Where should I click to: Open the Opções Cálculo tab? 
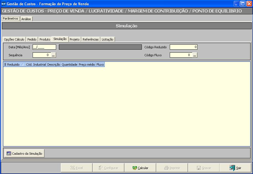pos(14,39)
